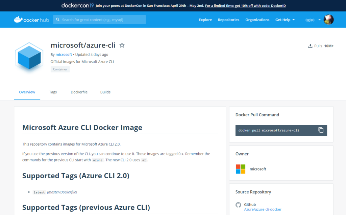This screenshot has width=346, height=215.
Task: Click the 'Source Repository' heading
Action: pyautogui.click(x=253, y=192)
